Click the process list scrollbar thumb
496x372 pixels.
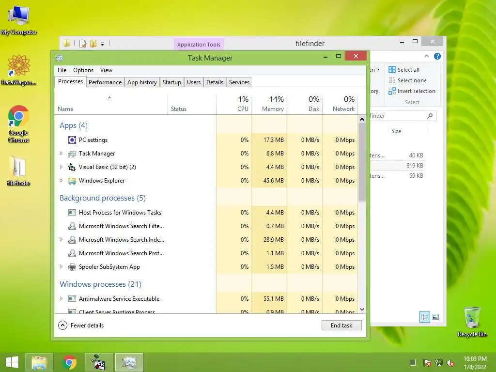362,162
